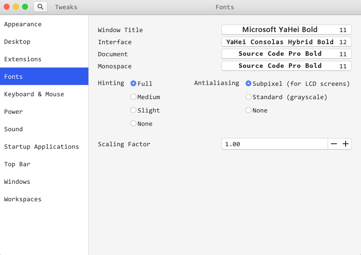This screenshot has height=255, width=361.
Task: Increase scaling factor with the plus button
Action: (346, 144)
